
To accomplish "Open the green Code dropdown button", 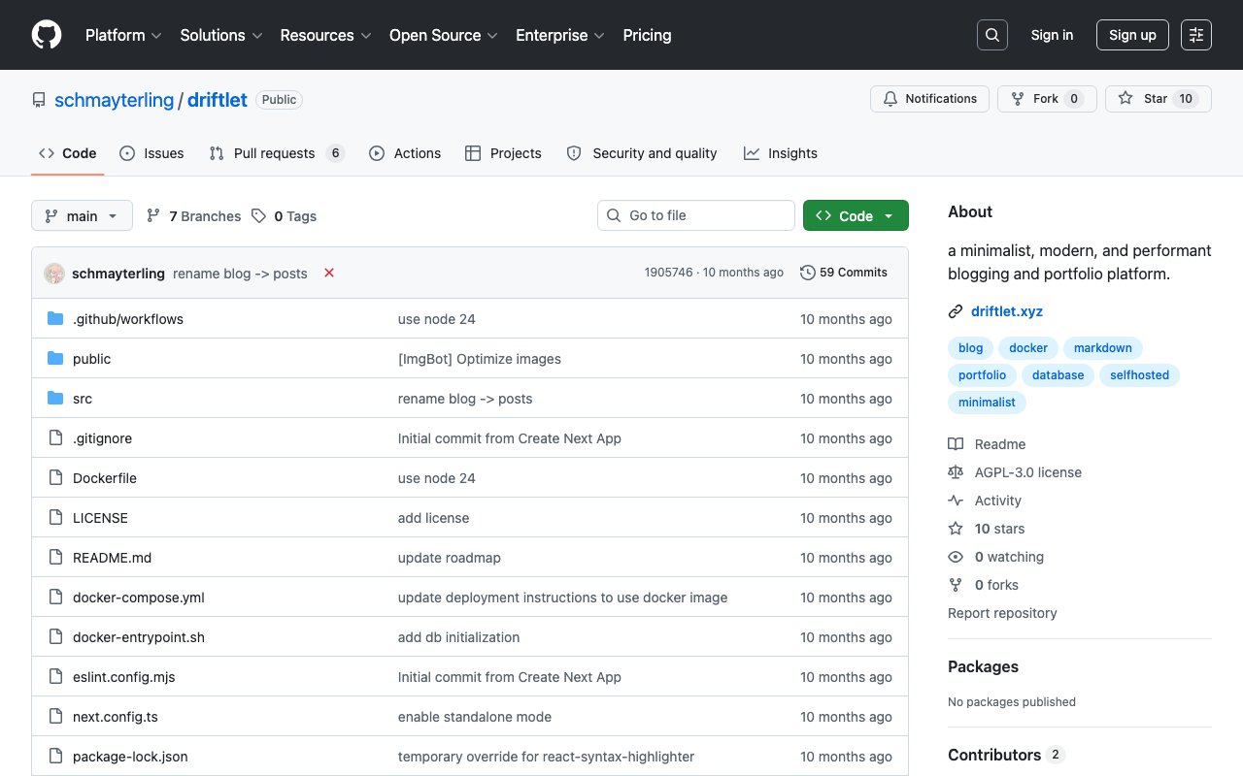I will tap(856, 215).
